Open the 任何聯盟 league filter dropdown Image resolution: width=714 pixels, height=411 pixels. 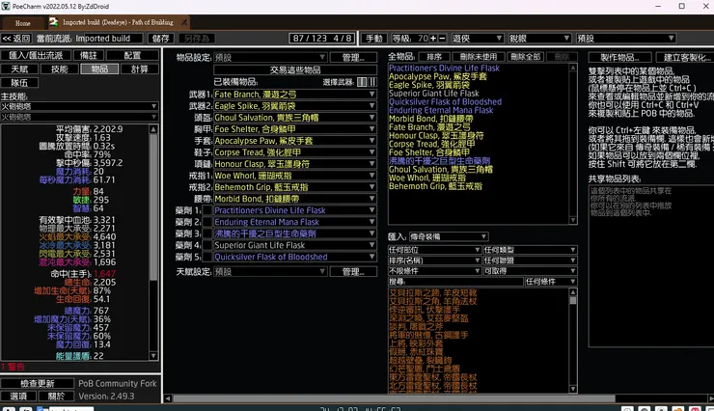[530, 260]
